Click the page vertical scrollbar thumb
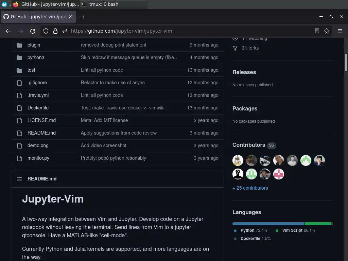Image resolution: width=348 pixels, height=261 pixels. [x=346, y=63]
